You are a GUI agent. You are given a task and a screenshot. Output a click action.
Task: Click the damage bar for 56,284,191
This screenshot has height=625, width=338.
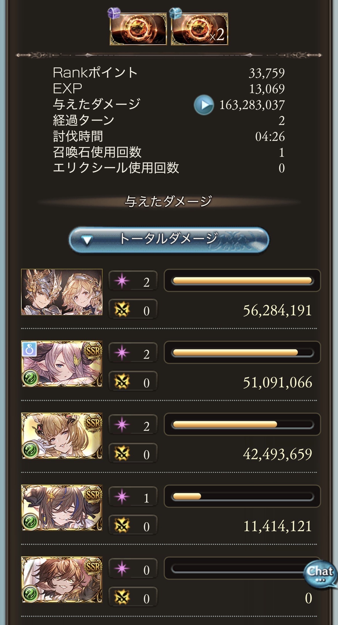tap(242, 280)
